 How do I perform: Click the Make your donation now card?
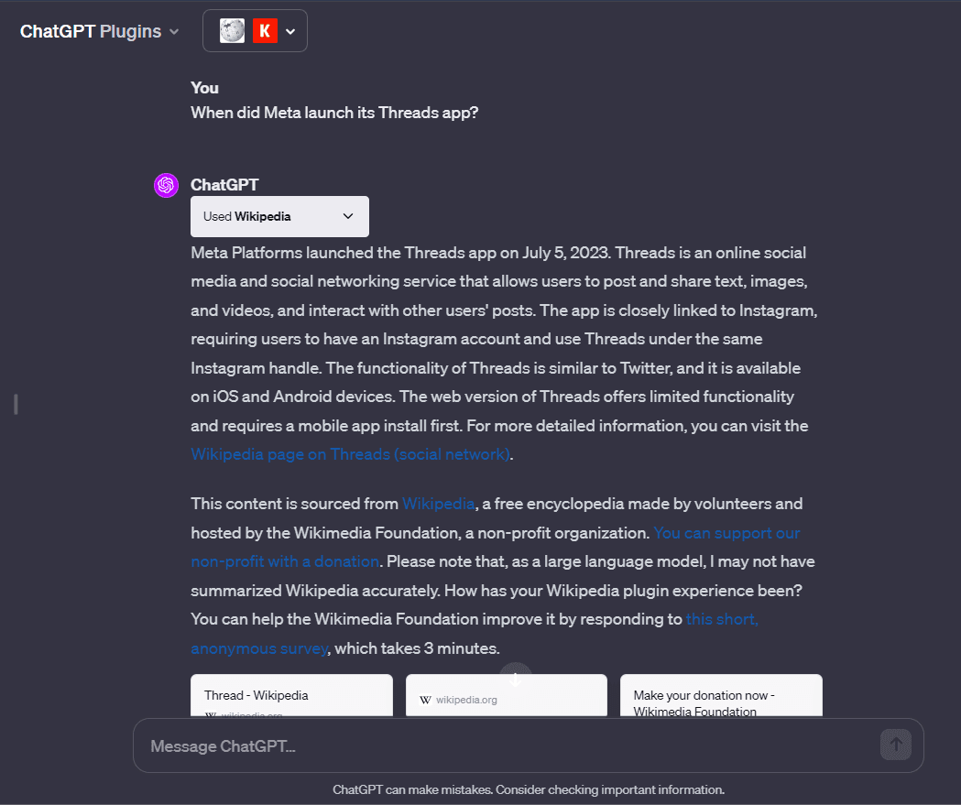[x=720, y=700]
